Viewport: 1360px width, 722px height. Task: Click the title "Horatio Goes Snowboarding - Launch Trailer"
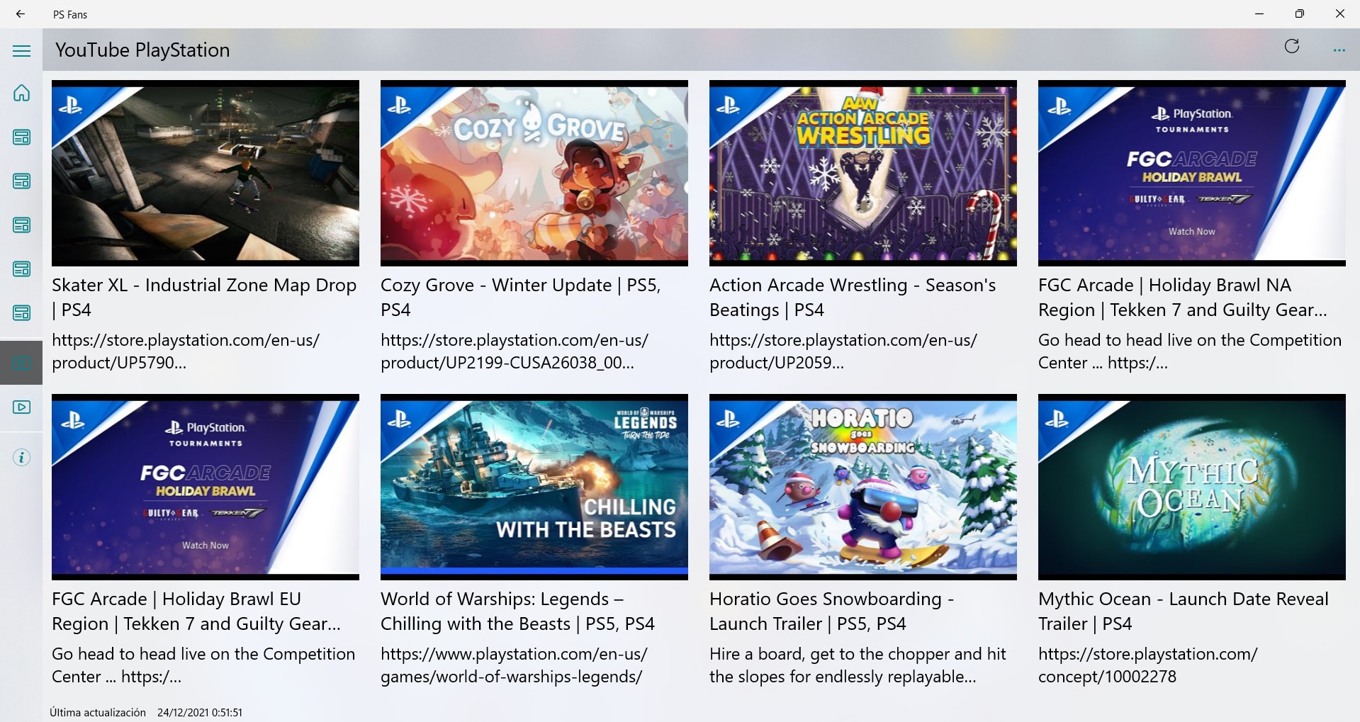point(832,611)
